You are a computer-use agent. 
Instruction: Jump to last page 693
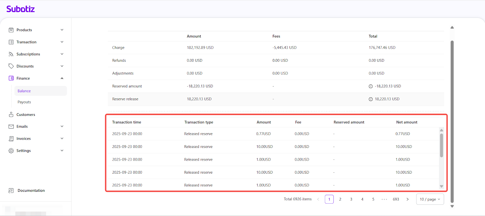click(x=396, y=199)
